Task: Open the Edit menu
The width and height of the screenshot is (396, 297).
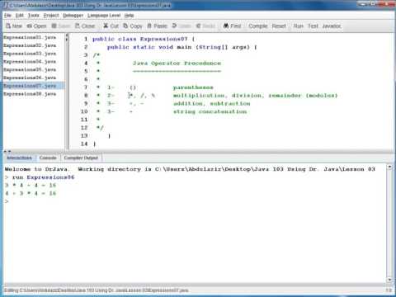Action: (20, 16)
